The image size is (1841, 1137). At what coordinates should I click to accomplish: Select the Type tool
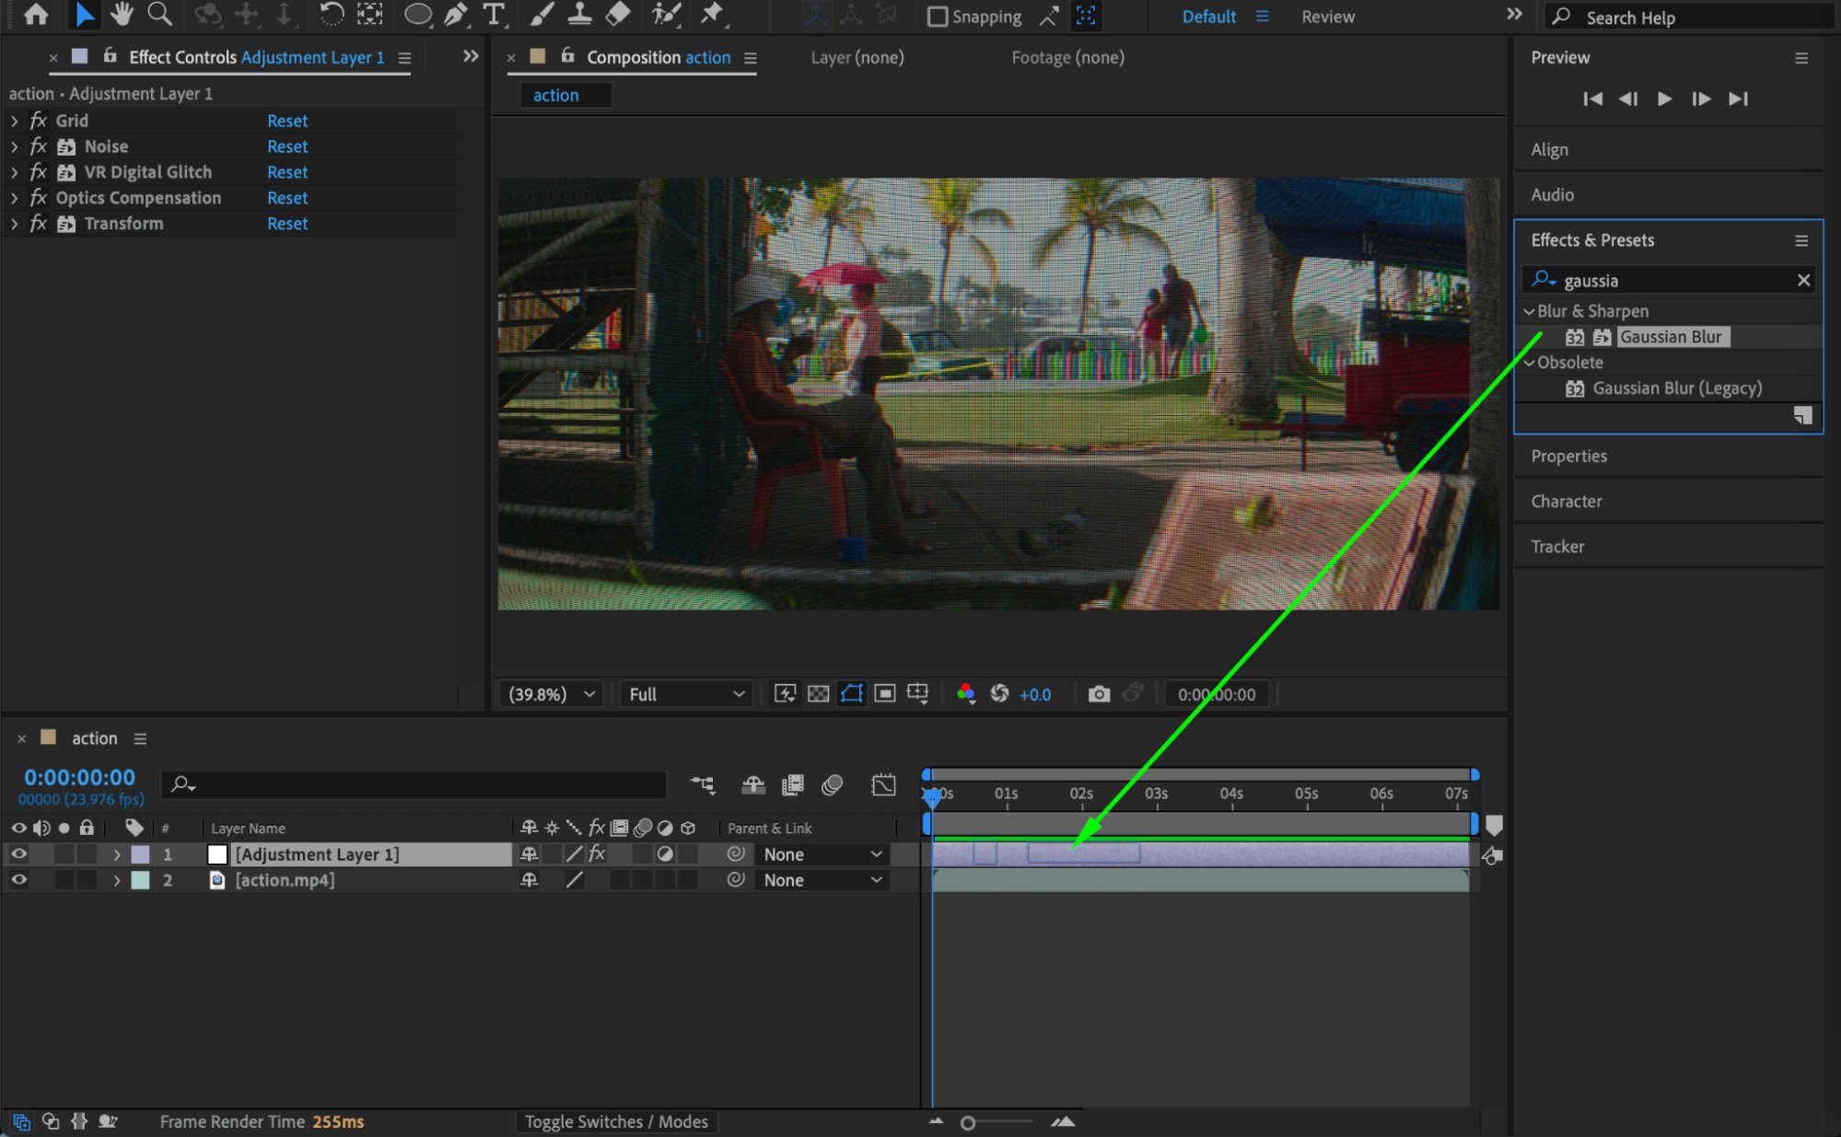click(494, 15)
